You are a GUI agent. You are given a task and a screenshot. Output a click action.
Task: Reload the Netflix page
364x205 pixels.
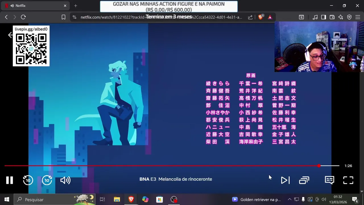click(x=23, y=17)
